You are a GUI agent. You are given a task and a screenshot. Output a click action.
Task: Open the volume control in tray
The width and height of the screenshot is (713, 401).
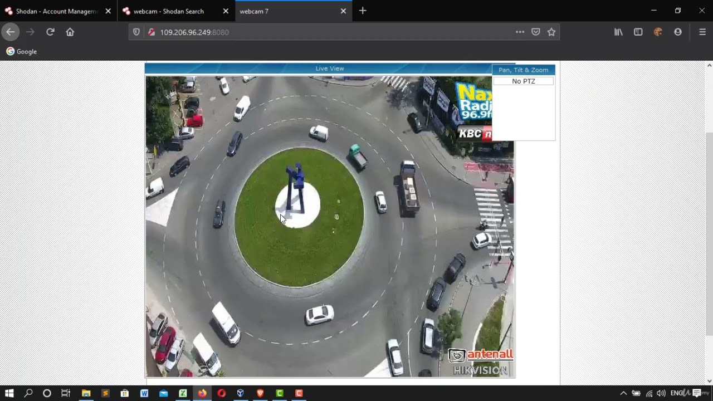pyautogui.click(x=661, y=393)
